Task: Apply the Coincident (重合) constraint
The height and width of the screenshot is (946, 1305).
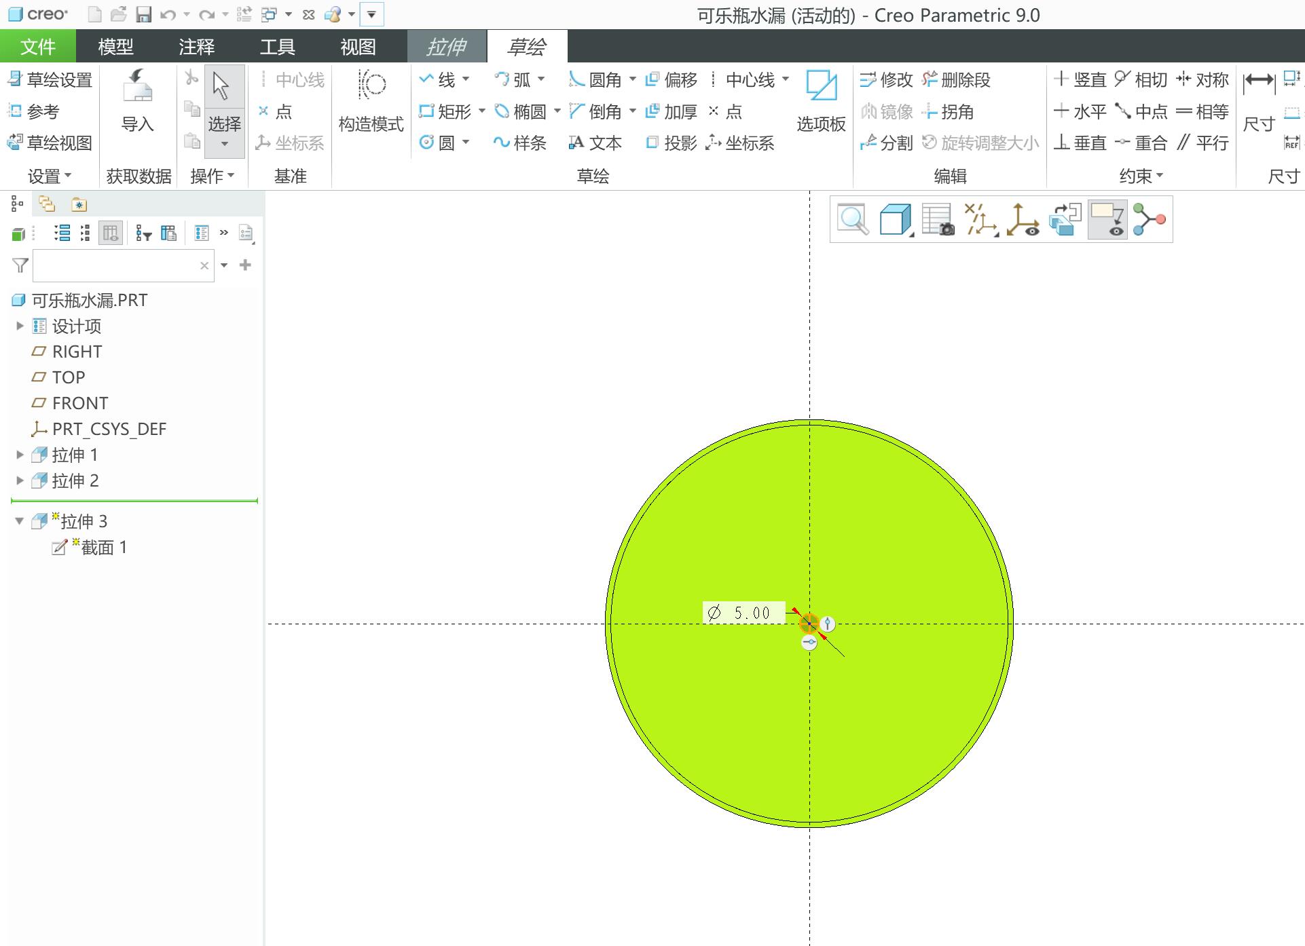Action: [1141, 143]
